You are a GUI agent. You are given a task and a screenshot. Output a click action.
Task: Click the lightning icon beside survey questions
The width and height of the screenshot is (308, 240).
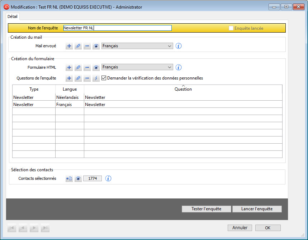[96, 78]
